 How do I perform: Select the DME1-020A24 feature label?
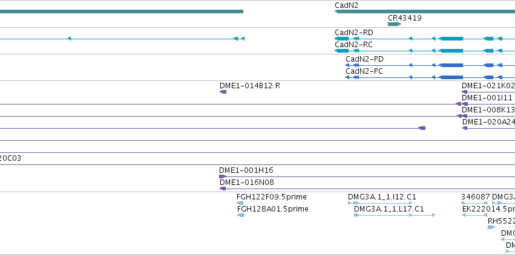488,122
